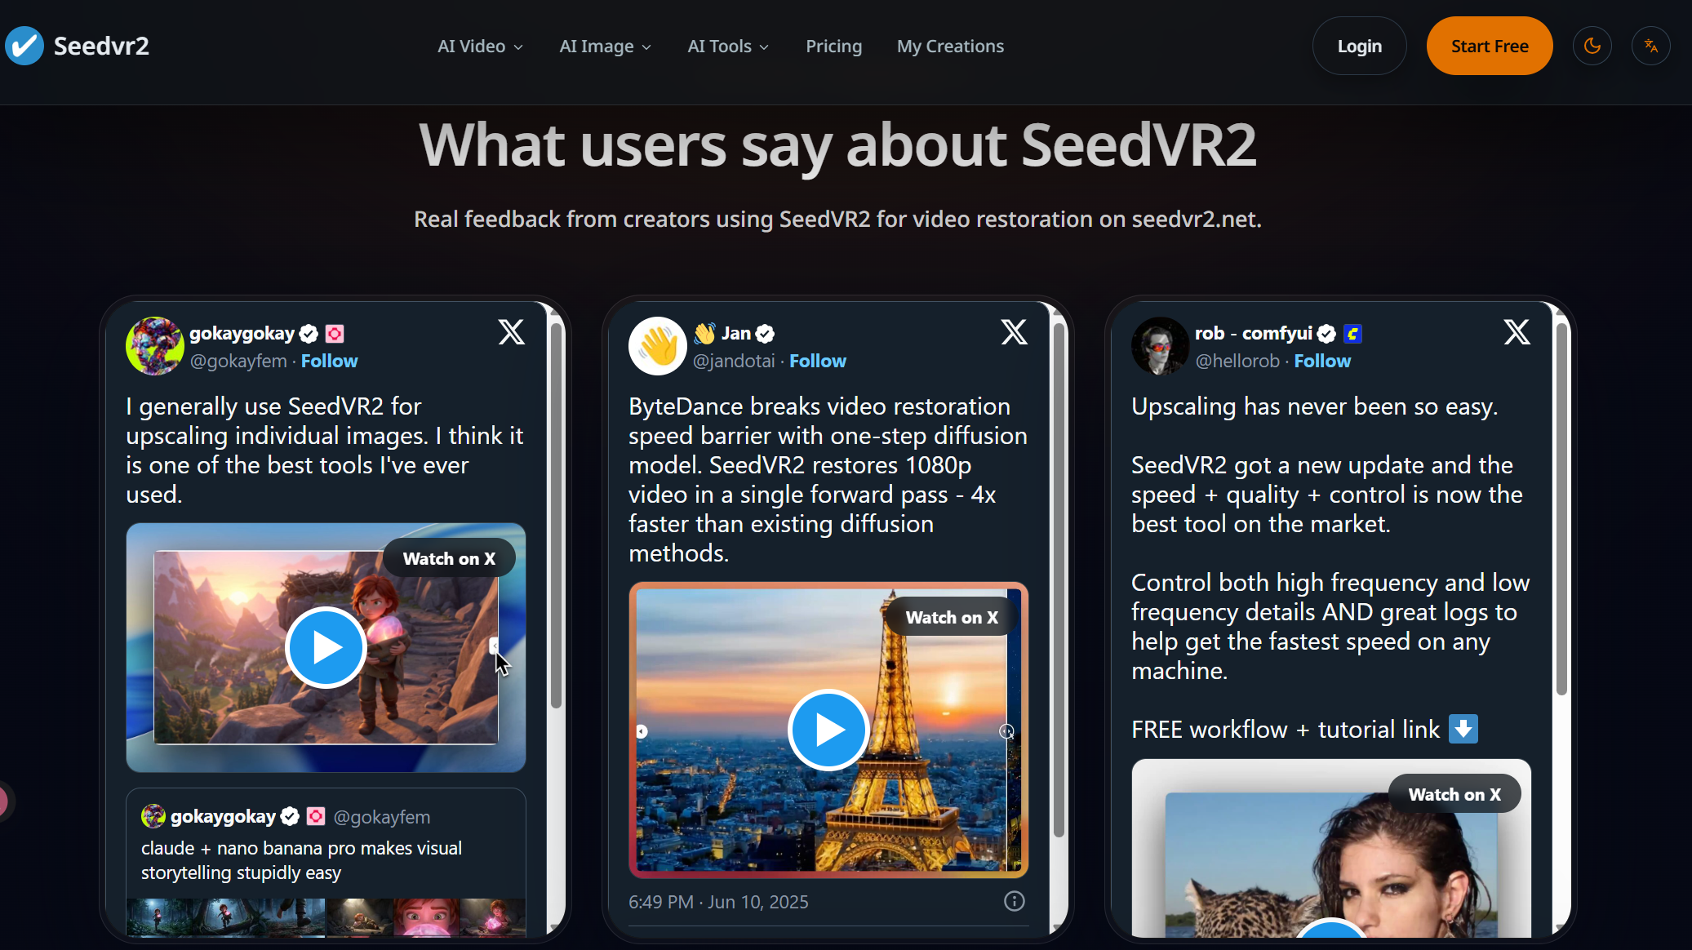The image size is (1692, 950).
Task: Go to My Creations
Action: coord(950,46)
